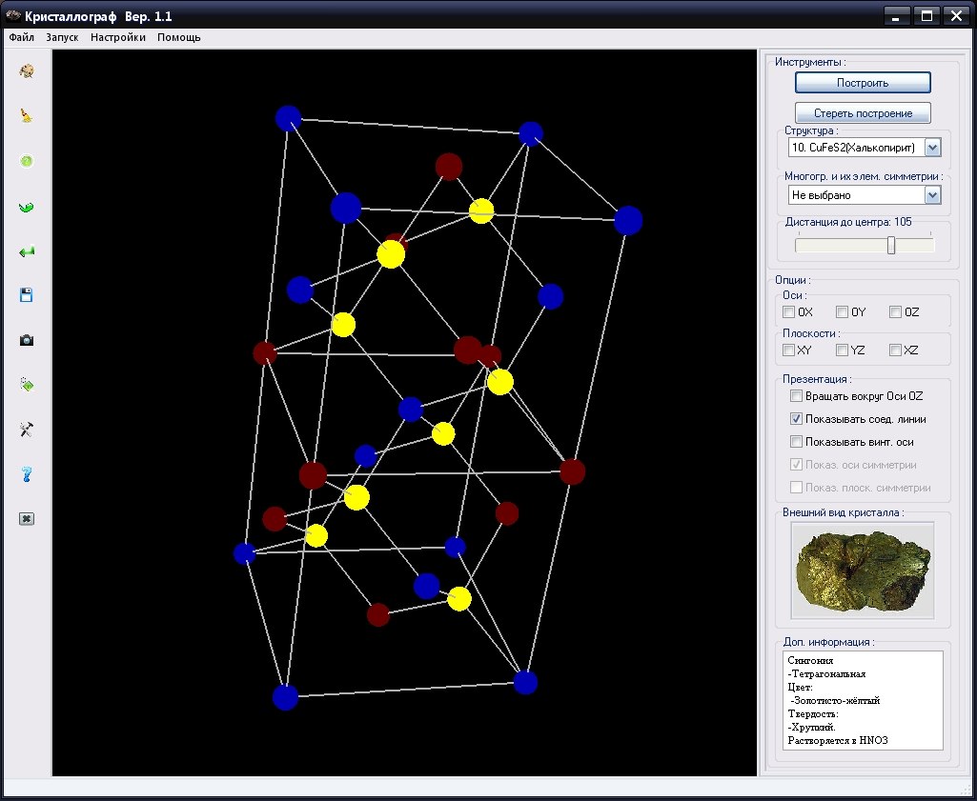Click the crossed tools settings icon
The width and height of the screenshot is (977, 801).
point(26,430)
